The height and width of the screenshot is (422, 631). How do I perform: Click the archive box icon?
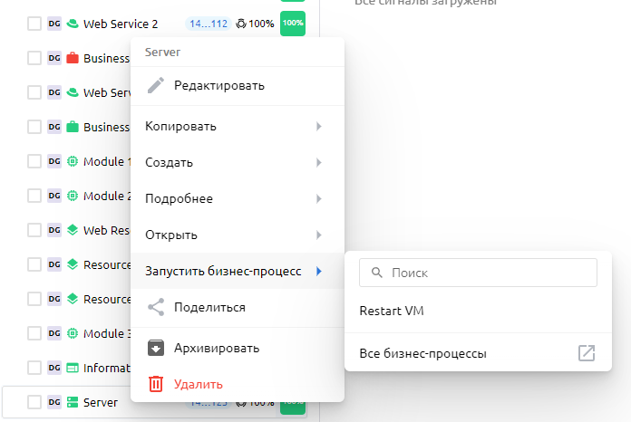tap(156, 348)
